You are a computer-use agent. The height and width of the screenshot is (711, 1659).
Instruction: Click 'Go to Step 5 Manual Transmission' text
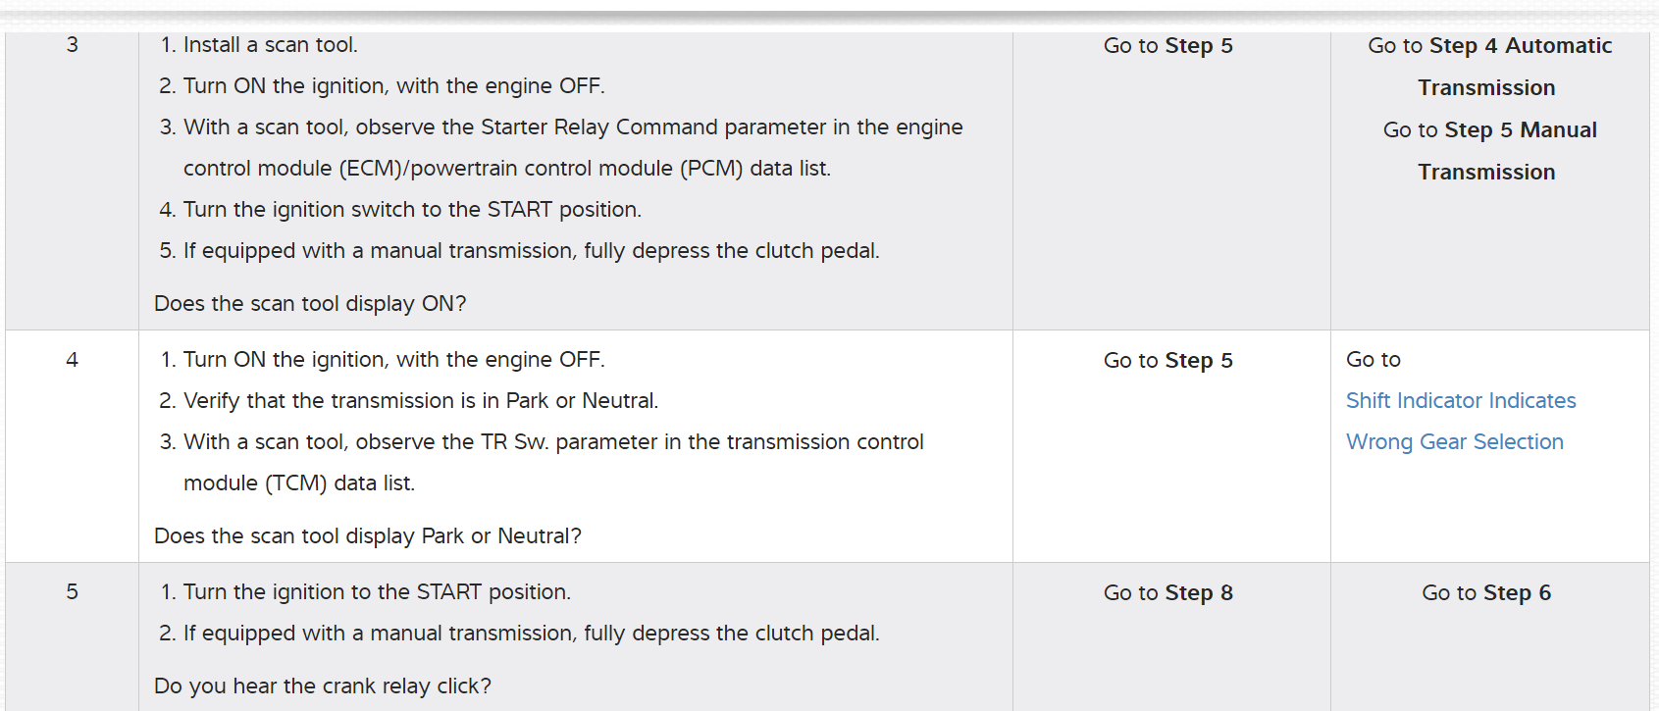click(1488, 130)
